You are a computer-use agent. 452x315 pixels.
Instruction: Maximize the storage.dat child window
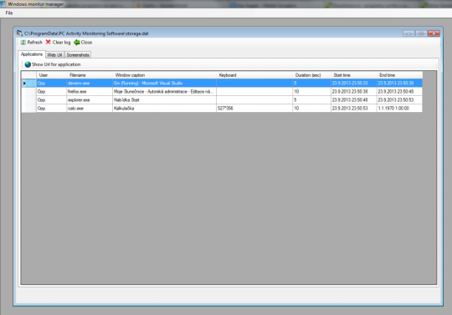(x=421, y=33)
